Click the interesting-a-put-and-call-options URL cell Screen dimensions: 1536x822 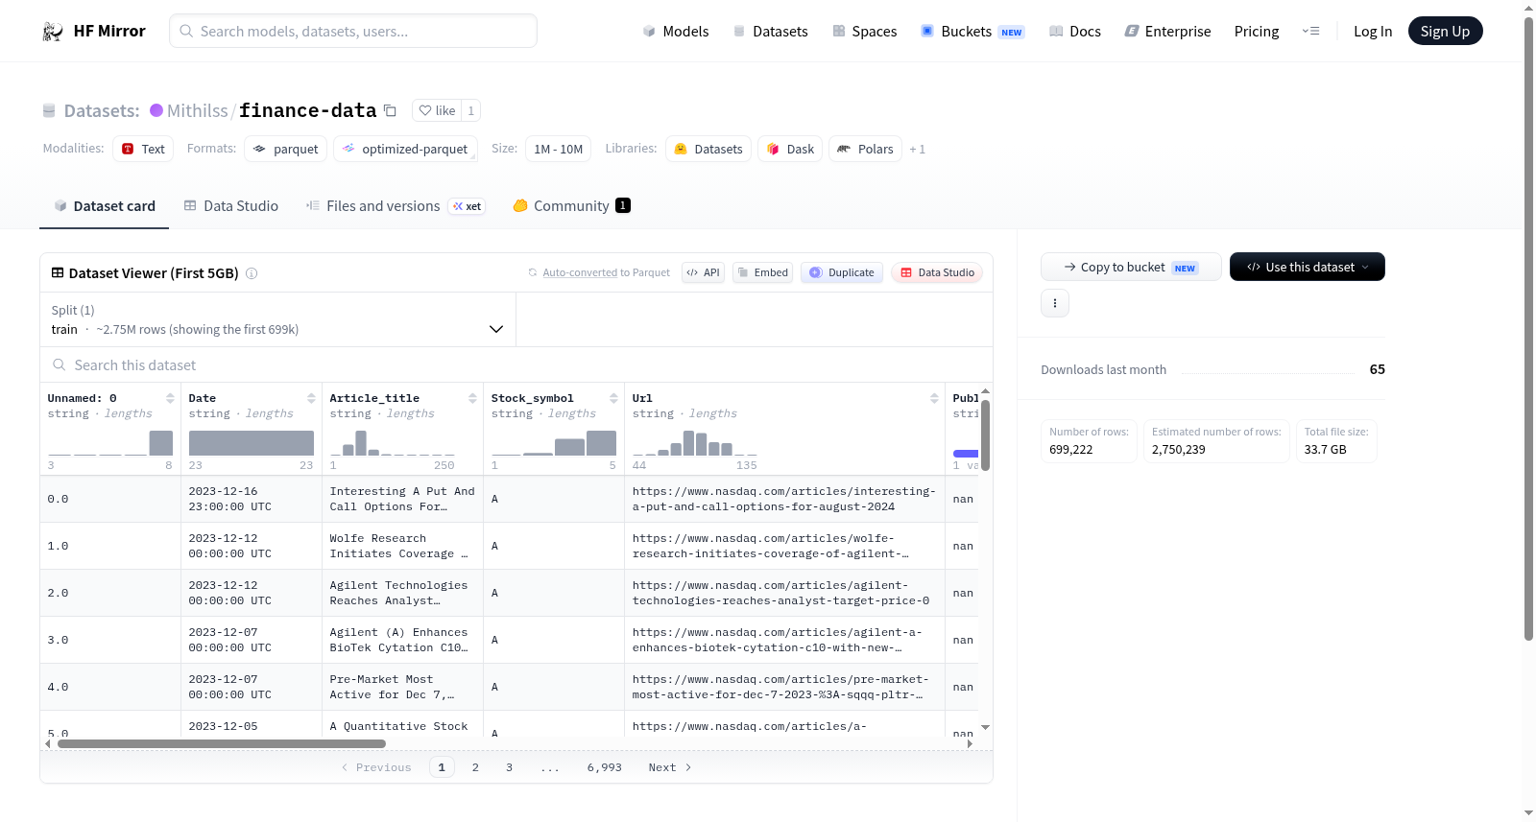pos(784,499)
